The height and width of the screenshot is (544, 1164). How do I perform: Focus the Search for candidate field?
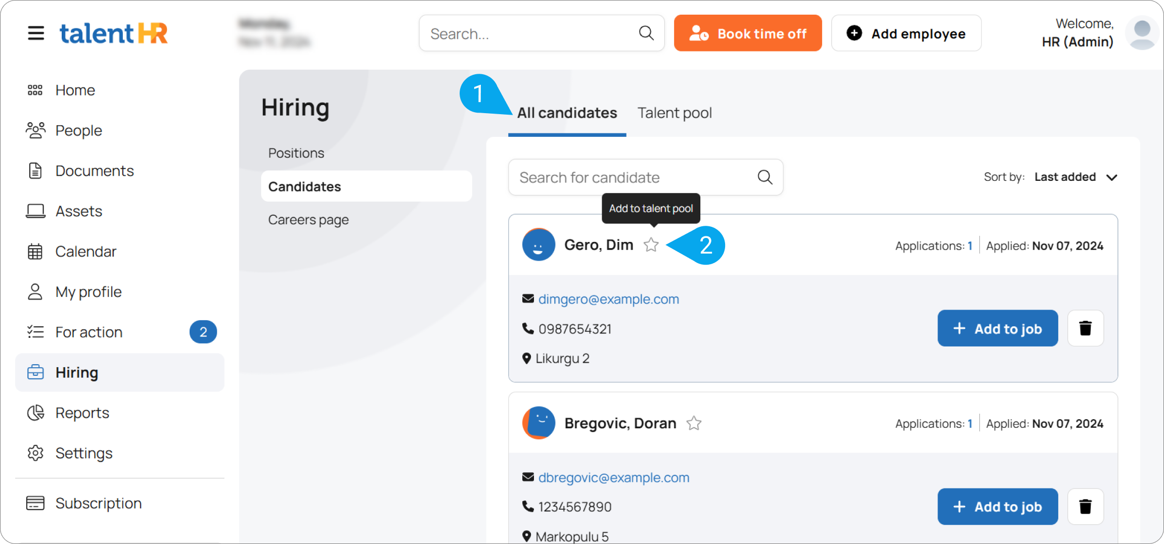[632, 177]
